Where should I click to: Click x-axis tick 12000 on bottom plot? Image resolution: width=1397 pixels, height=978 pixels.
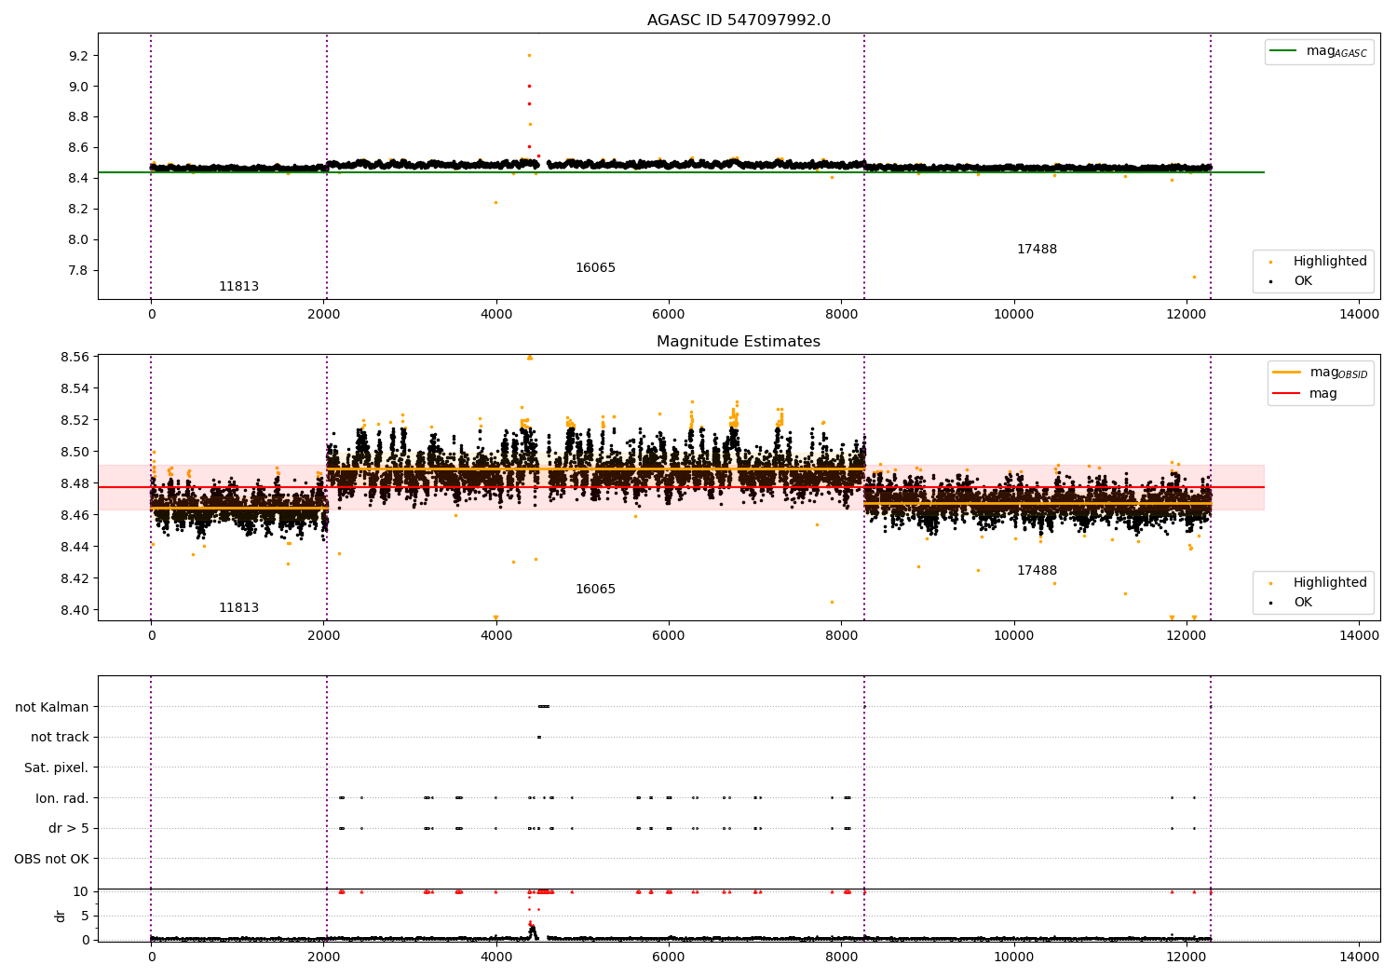1187,958
